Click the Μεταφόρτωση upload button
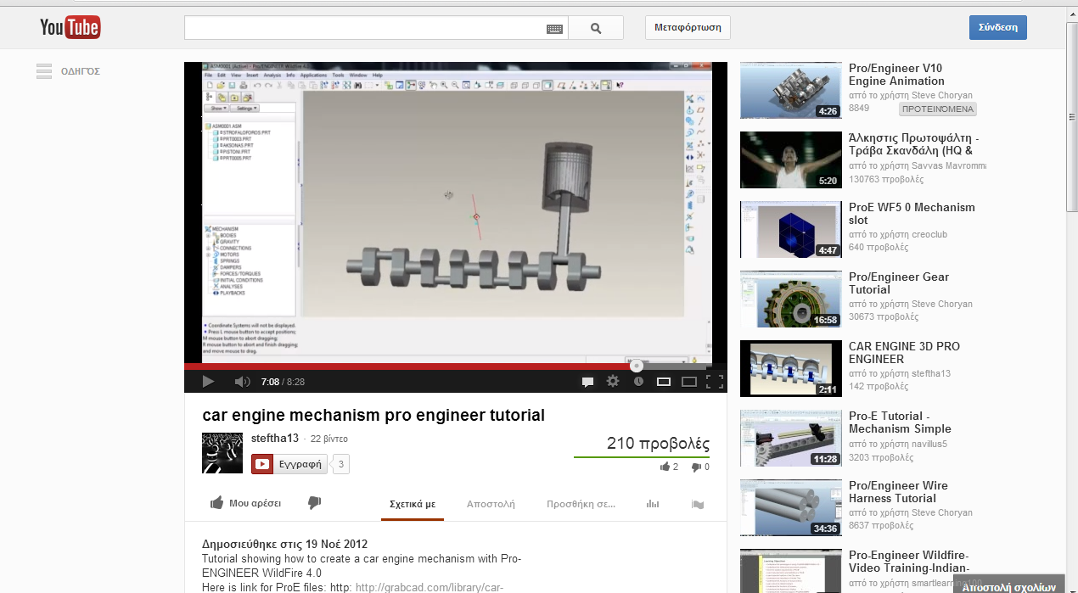 tap(688, 28)
